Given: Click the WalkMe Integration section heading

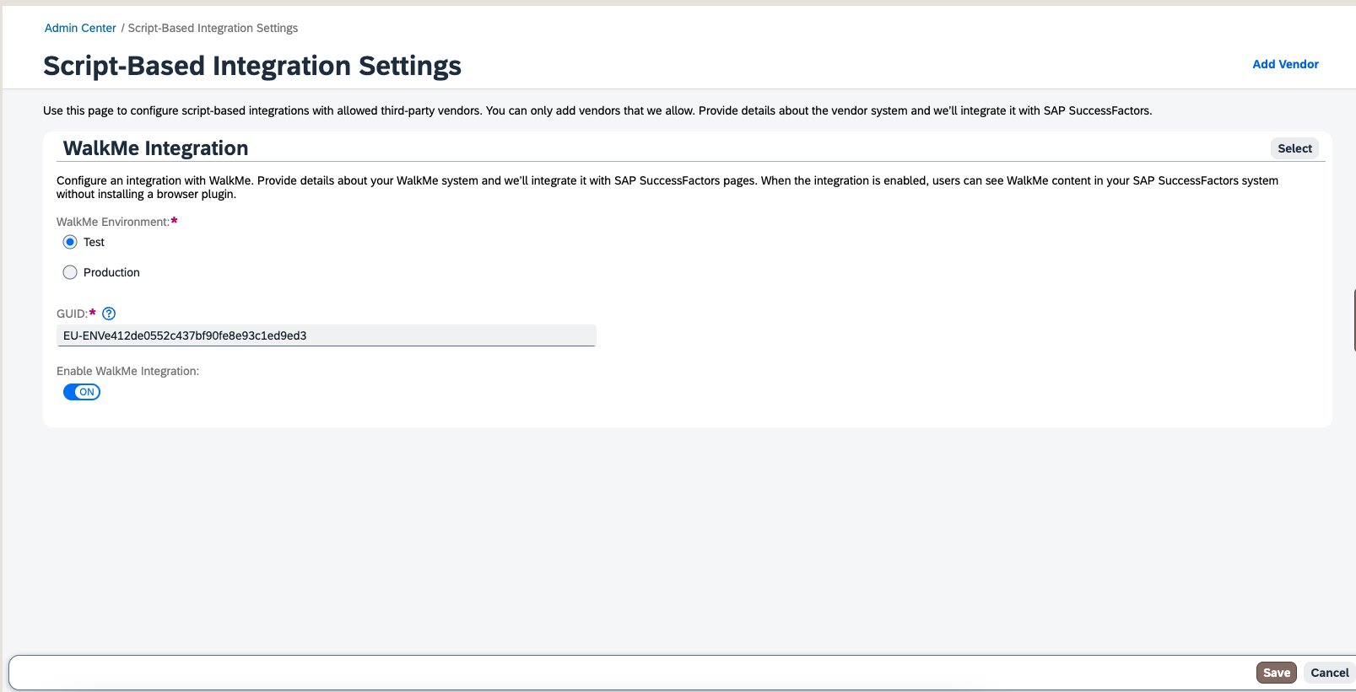Looking at the screenshot, I should click(155, 148).
